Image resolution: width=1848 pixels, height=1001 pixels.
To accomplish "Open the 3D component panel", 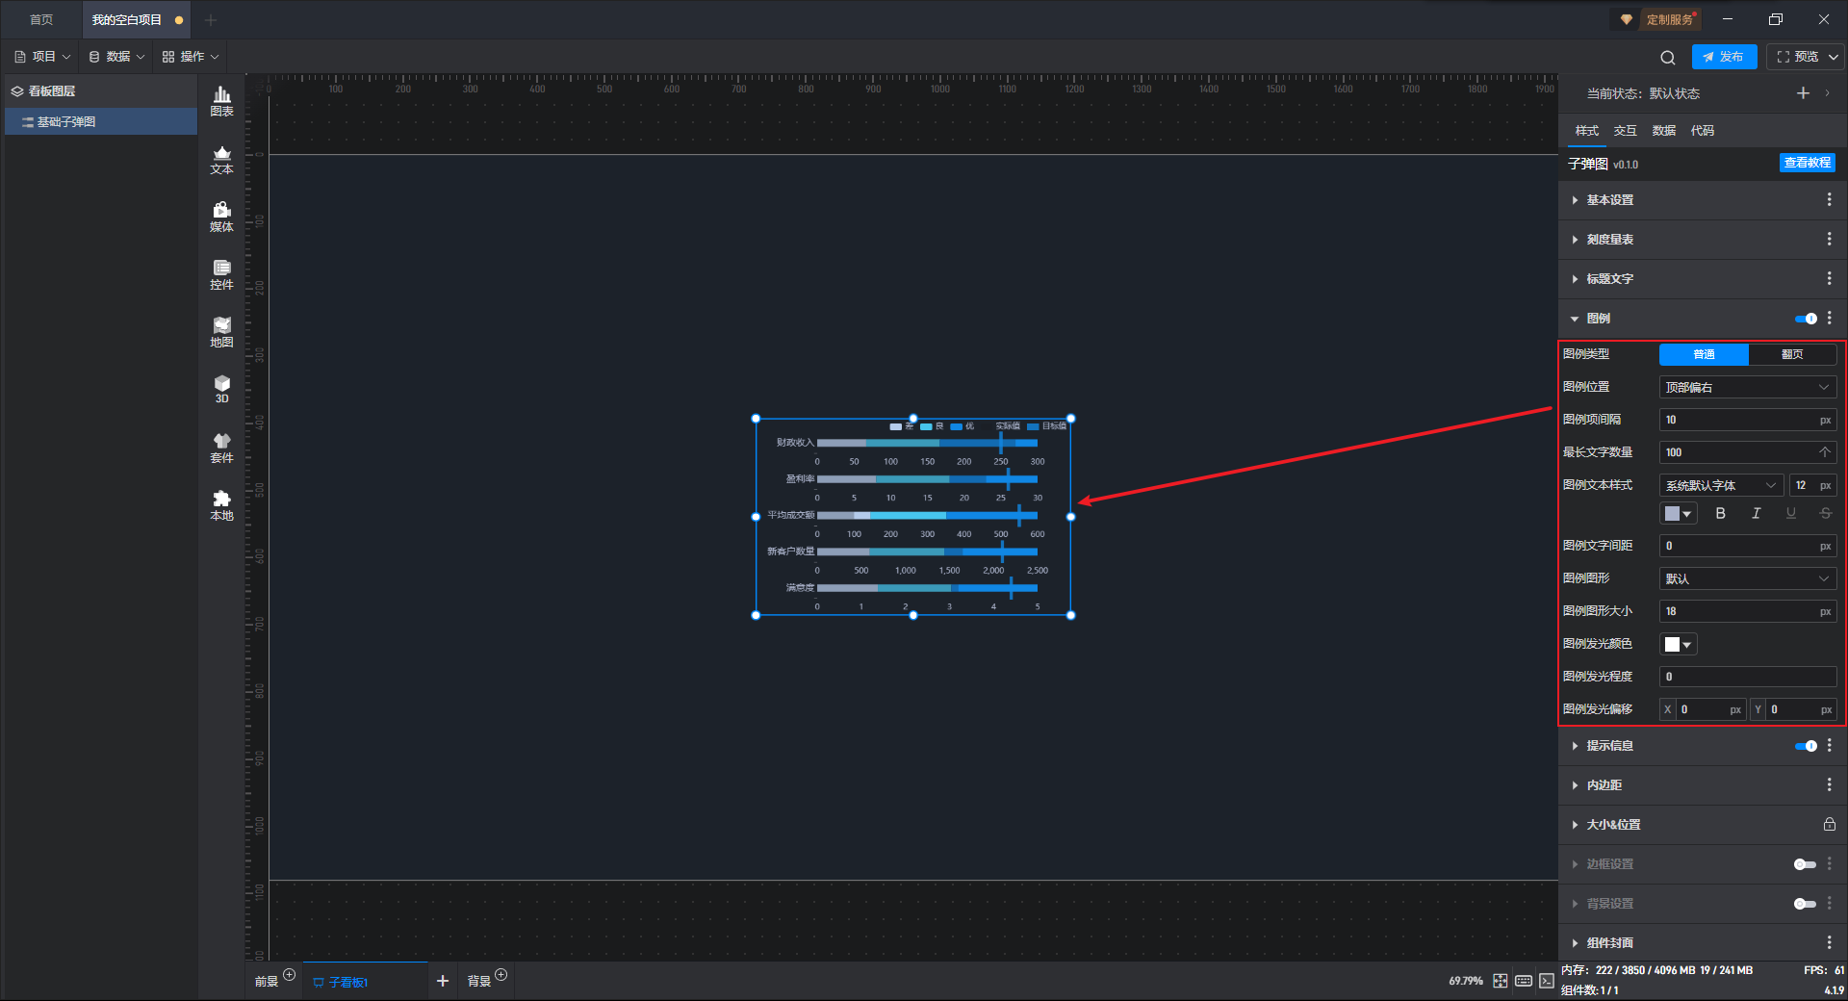I will [221, 389].
